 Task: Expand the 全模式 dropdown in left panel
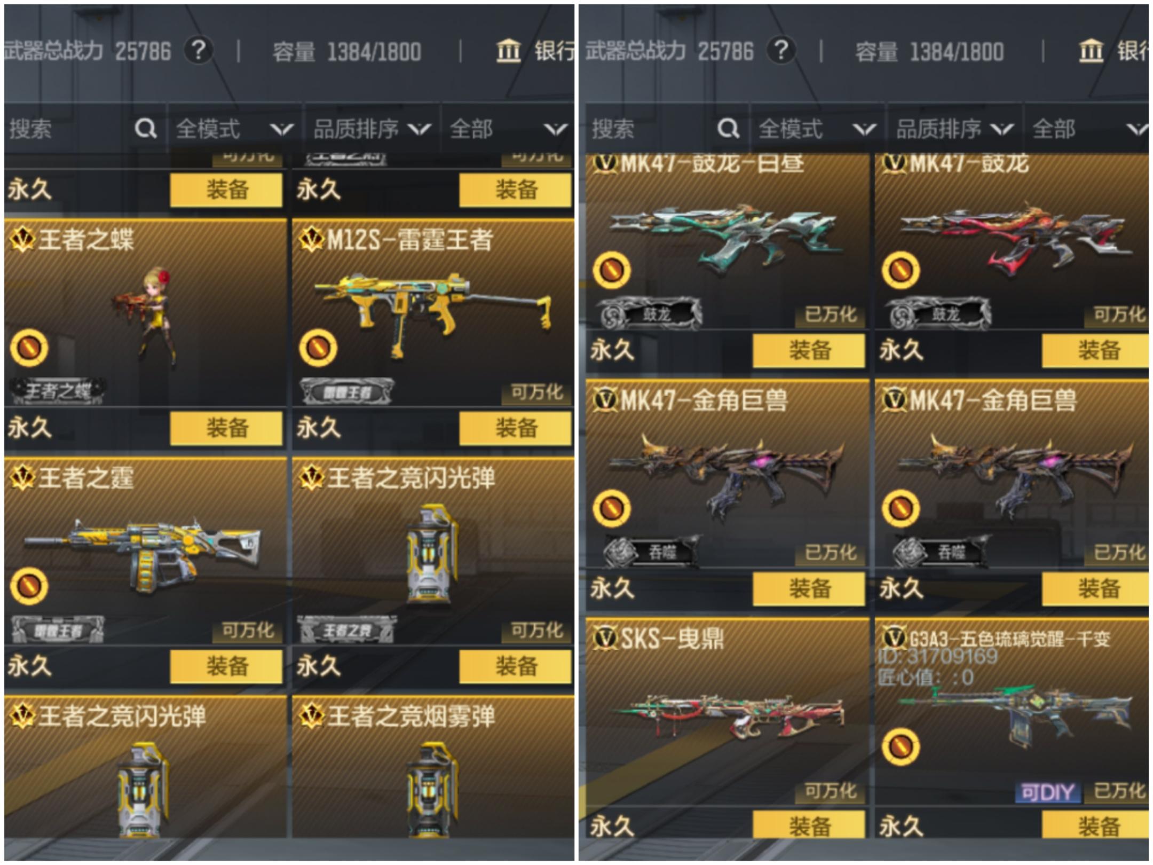235,129
